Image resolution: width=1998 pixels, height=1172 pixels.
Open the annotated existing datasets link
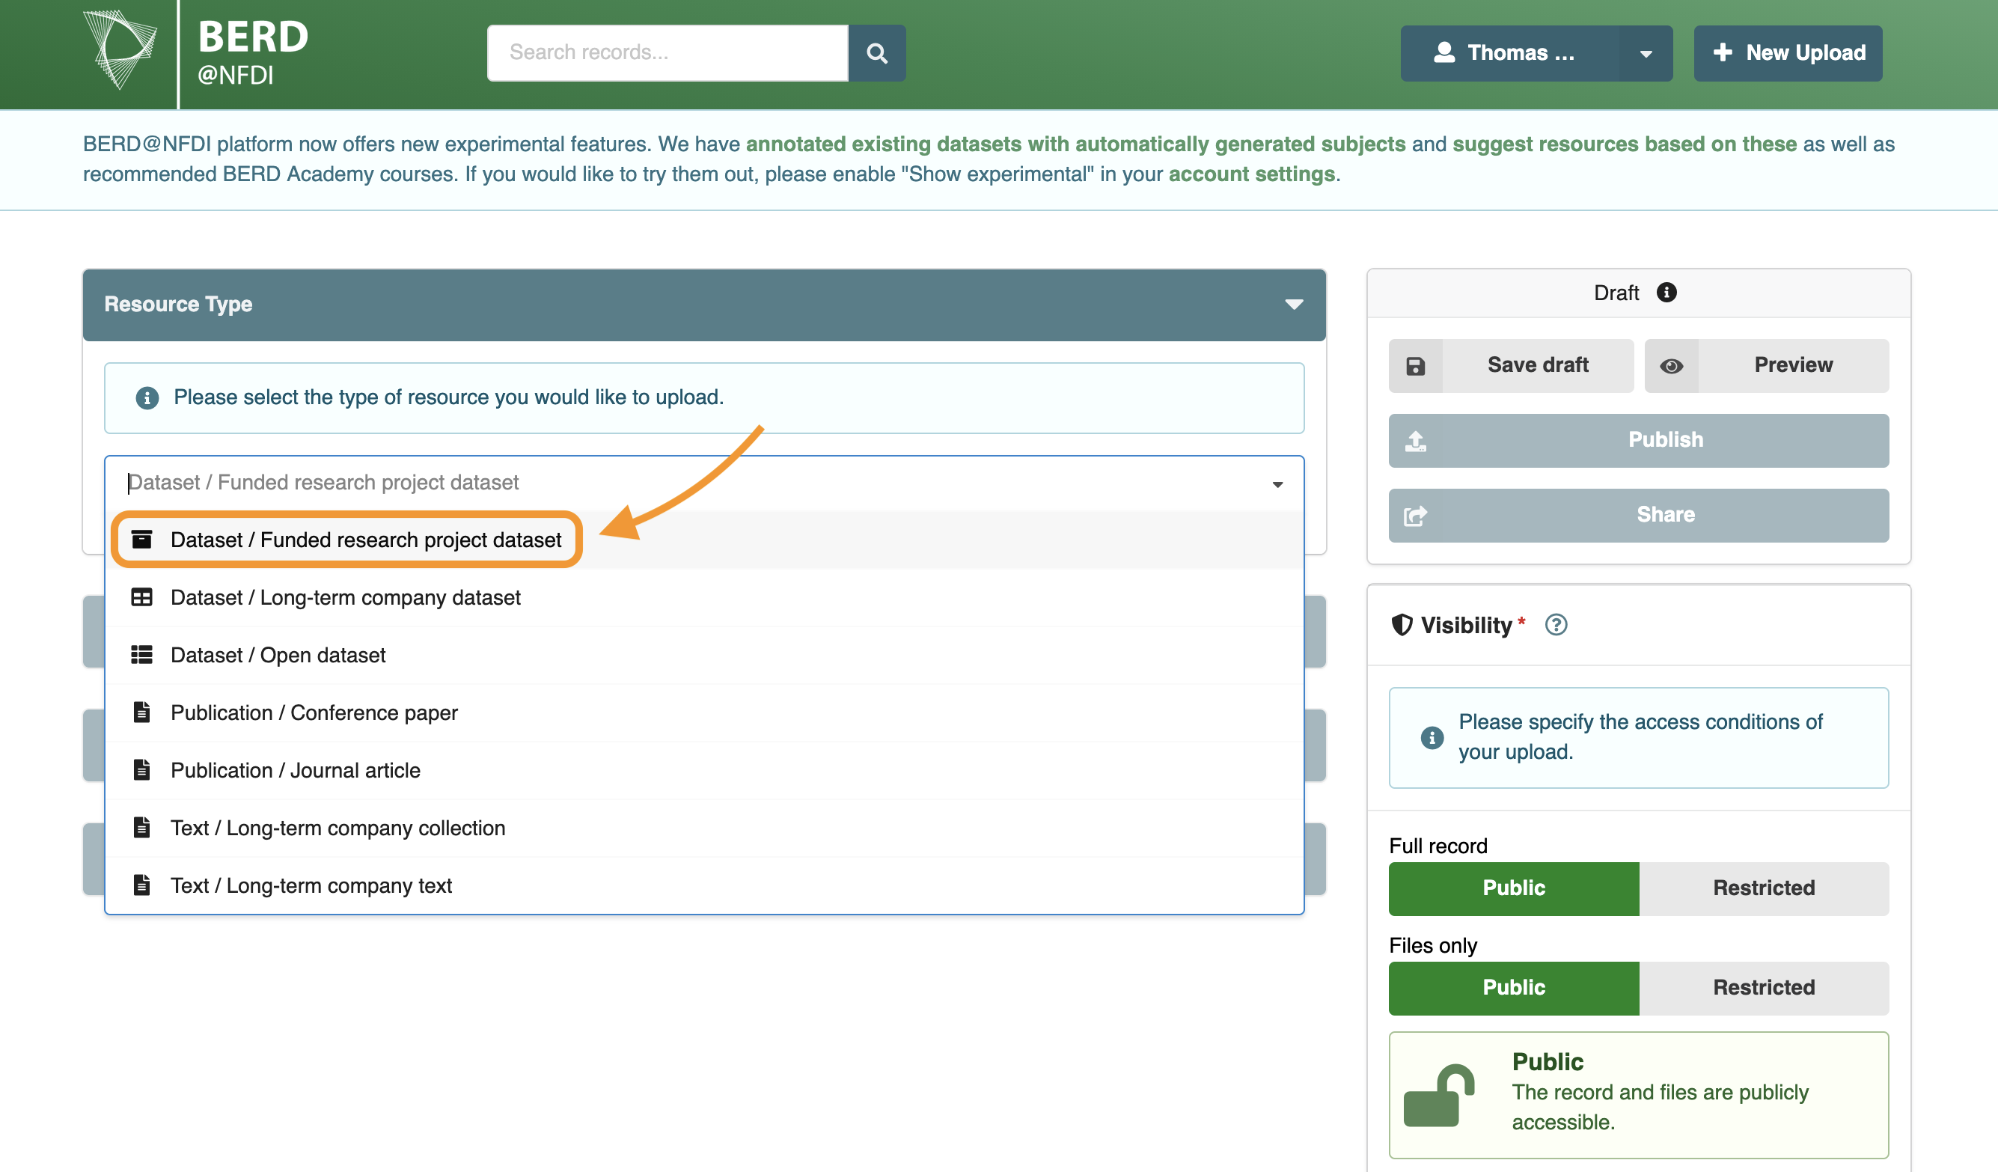click(x=1075, y=144)
